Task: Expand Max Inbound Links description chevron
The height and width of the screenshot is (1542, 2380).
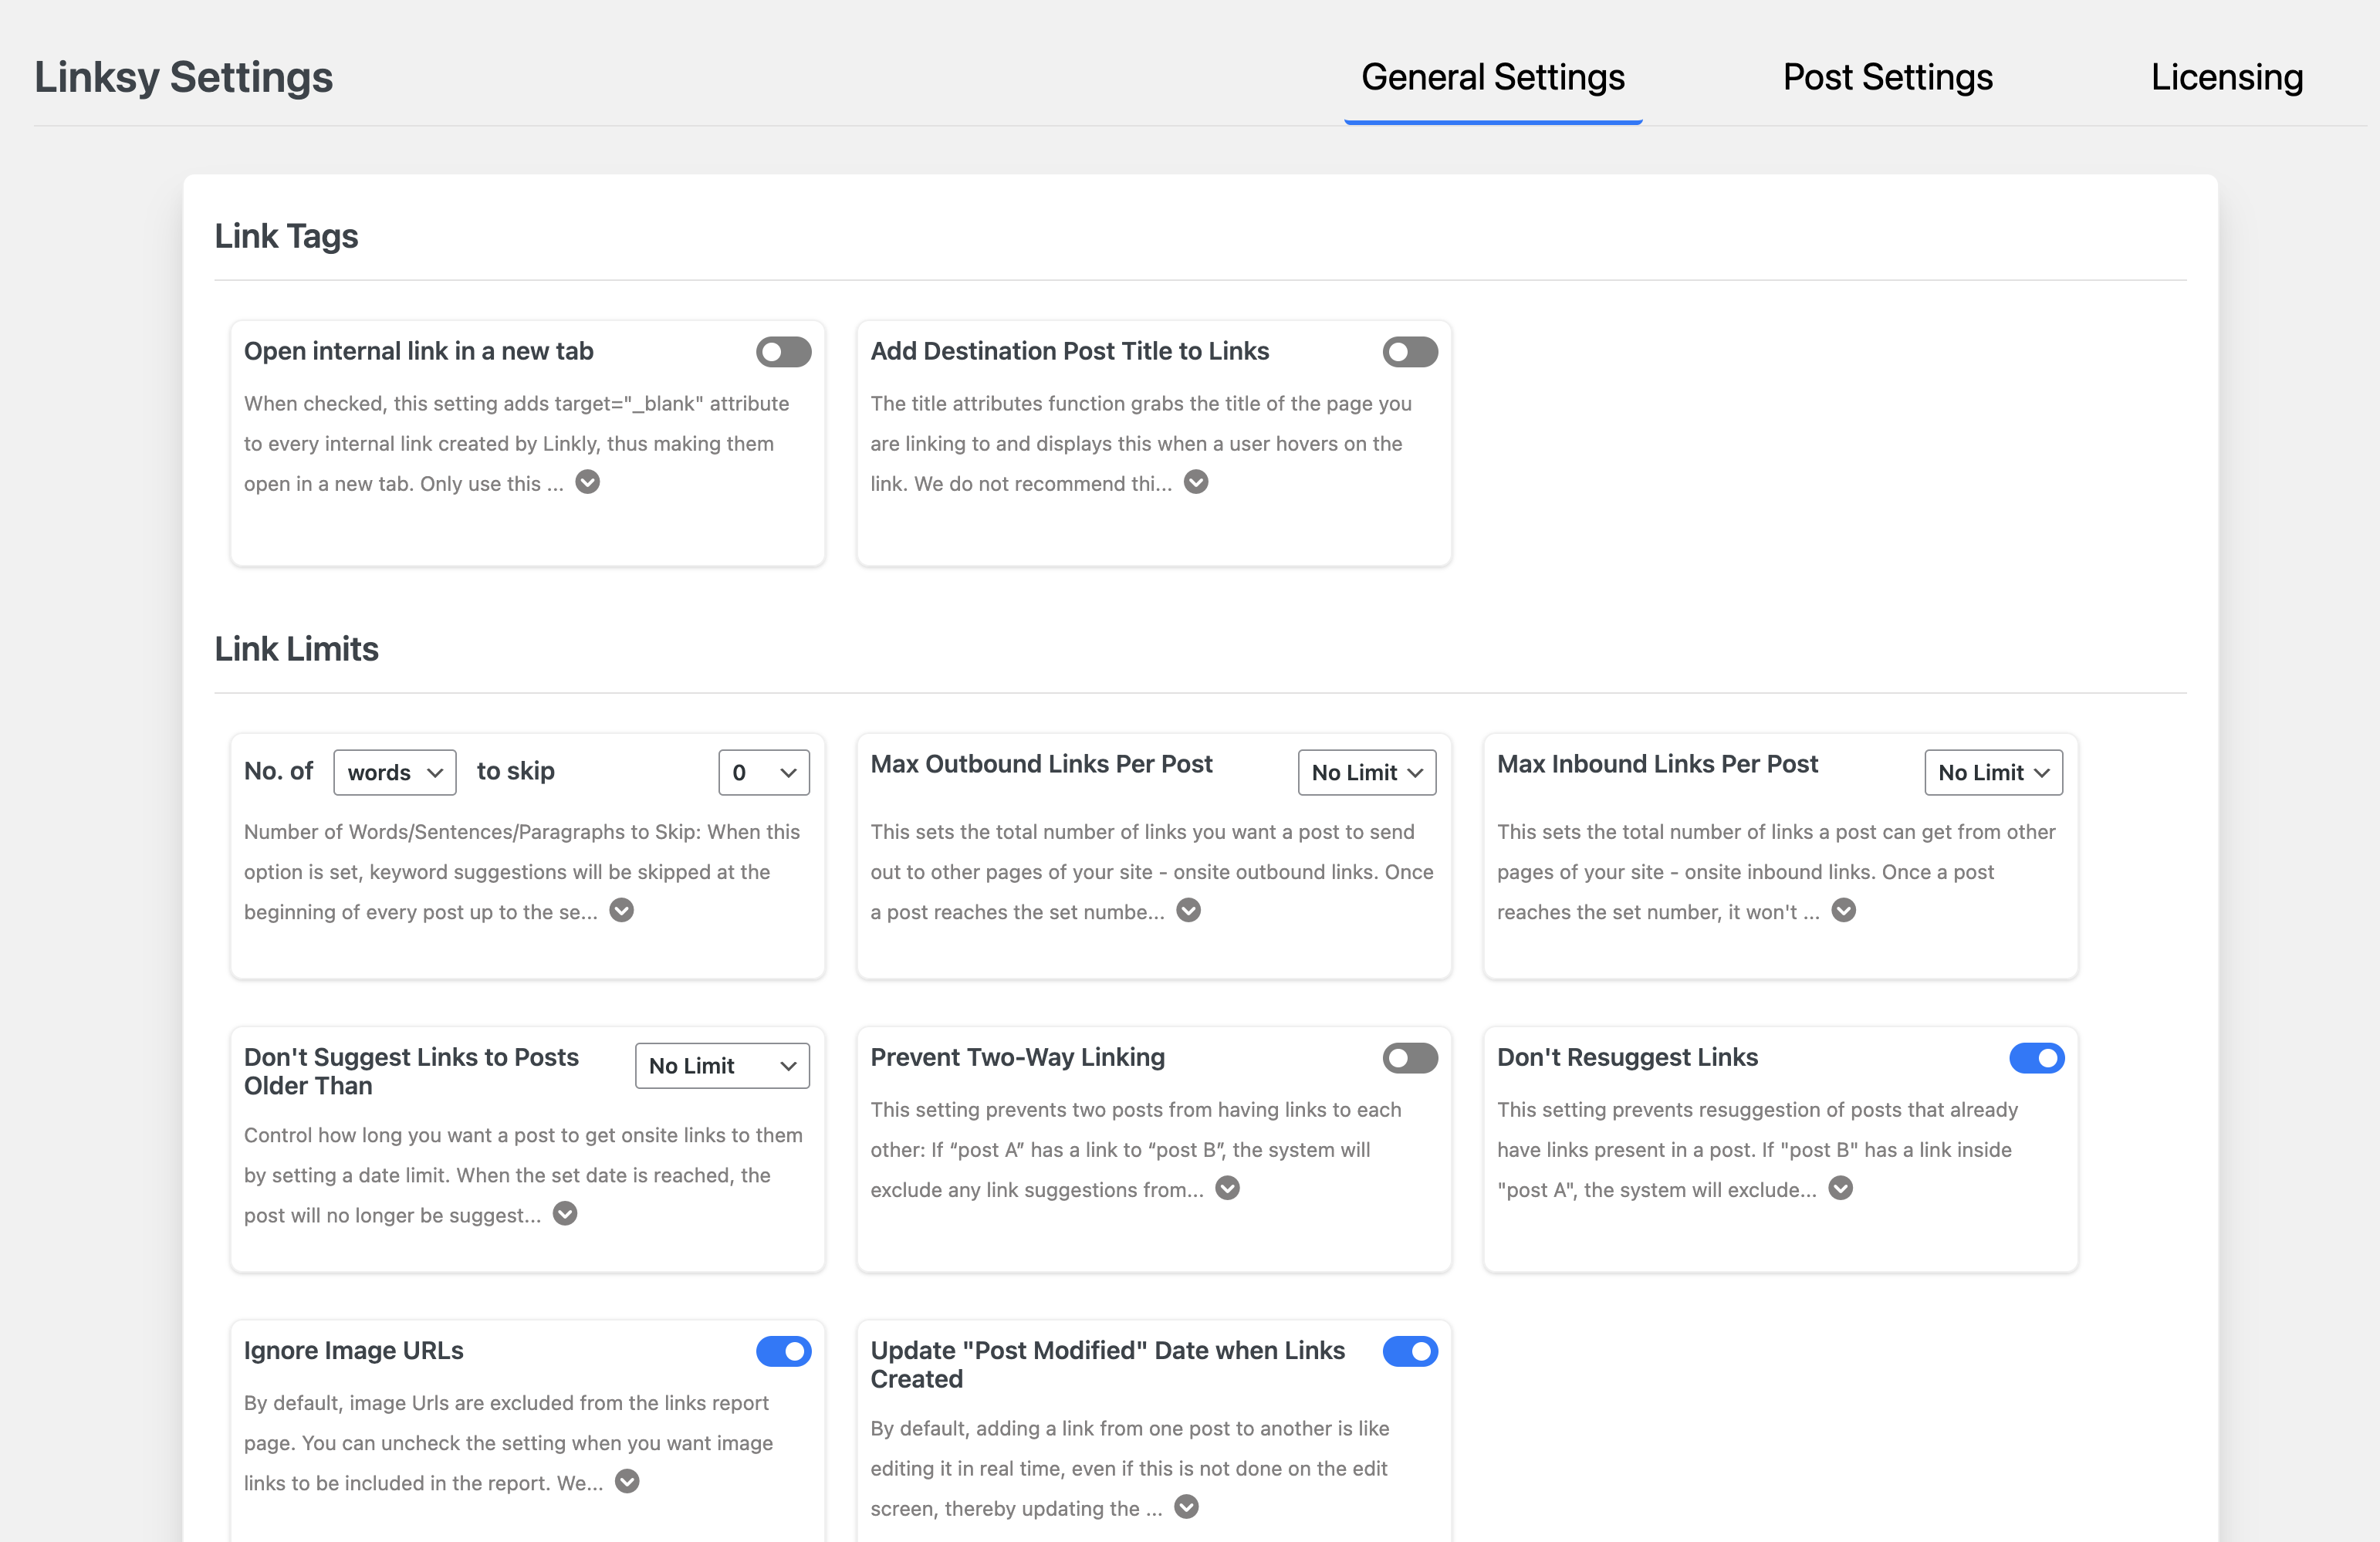Action: (x=1844, y=910)
